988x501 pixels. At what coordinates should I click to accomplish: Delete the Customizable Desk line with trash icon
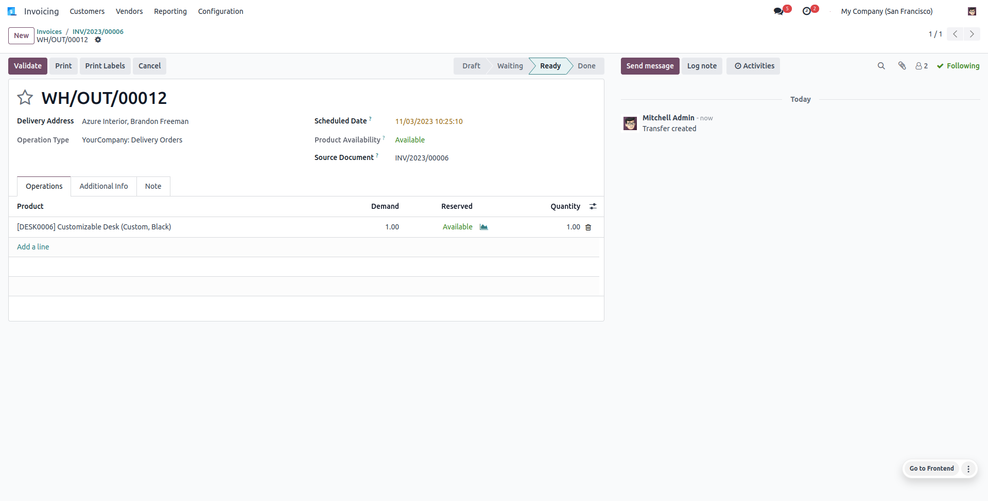[588, 227]
